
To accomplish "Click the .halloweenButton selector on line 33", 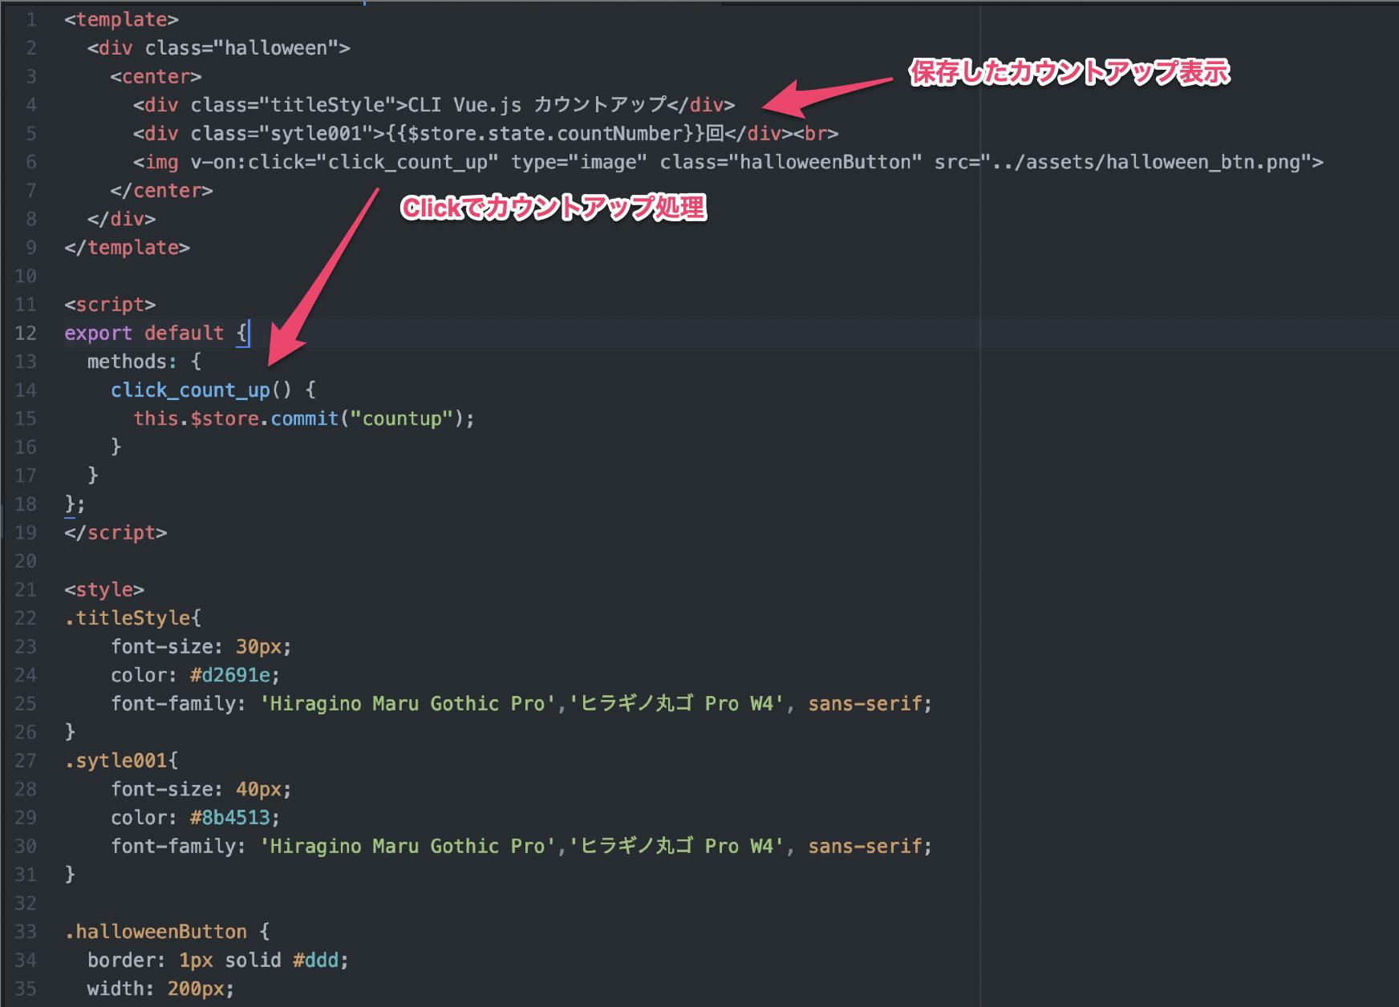I will [156, 932].
